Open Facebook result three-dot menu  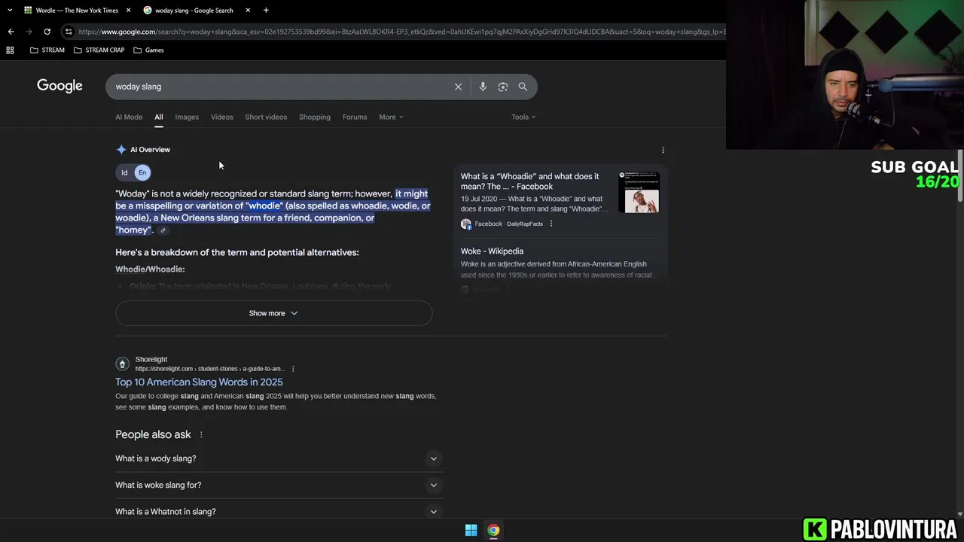pyautogui.click(x=551, y=224)
